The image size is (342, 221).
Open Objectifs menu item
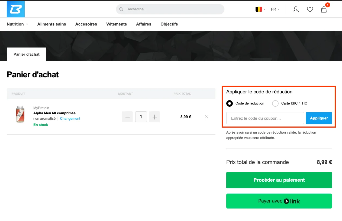point(169,24)
